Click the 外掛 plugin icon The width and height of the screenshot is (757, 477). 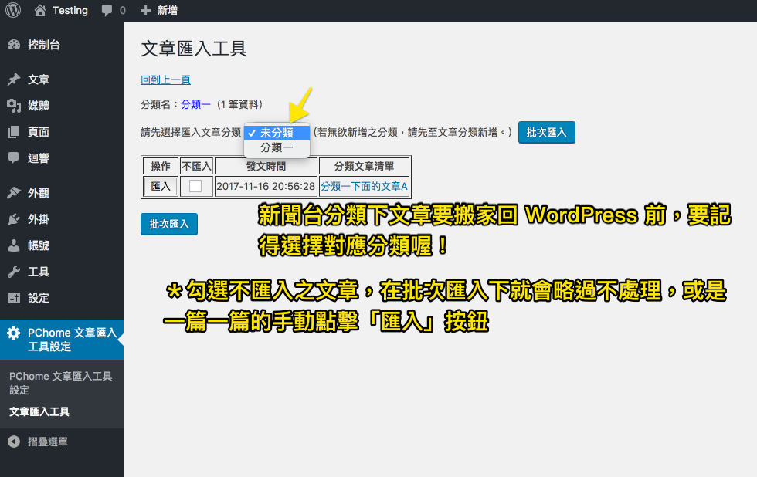14,219
